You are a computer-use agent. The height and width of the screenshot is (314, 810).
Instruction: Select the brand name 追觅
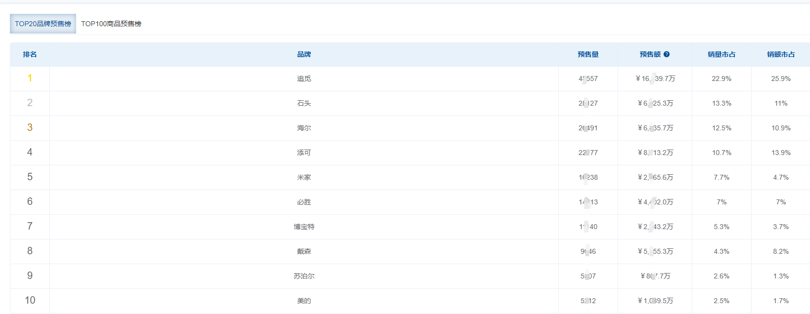(x=304, y=78)
